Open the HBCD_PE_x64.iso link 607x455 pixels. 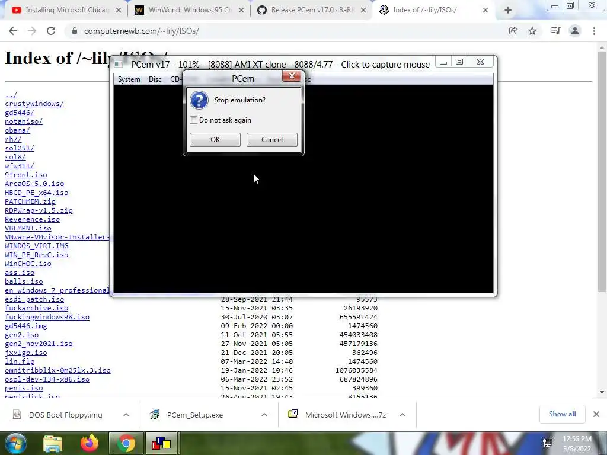coord(36,193)
